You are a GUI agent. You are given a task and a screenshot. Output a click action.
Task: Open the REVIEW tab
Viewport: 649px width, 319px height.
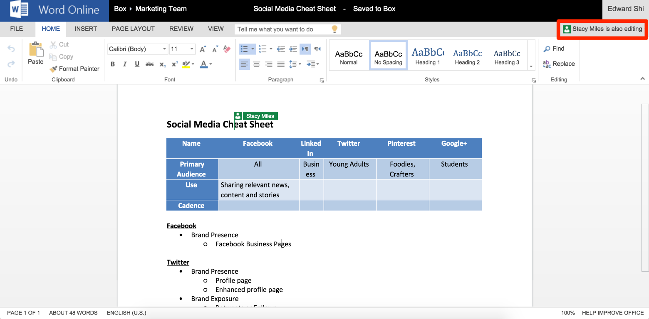pos(181,29)
